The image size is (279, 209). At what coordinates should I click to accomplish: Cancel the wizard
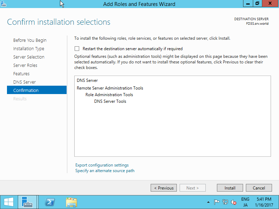click(x=259, y=188)
